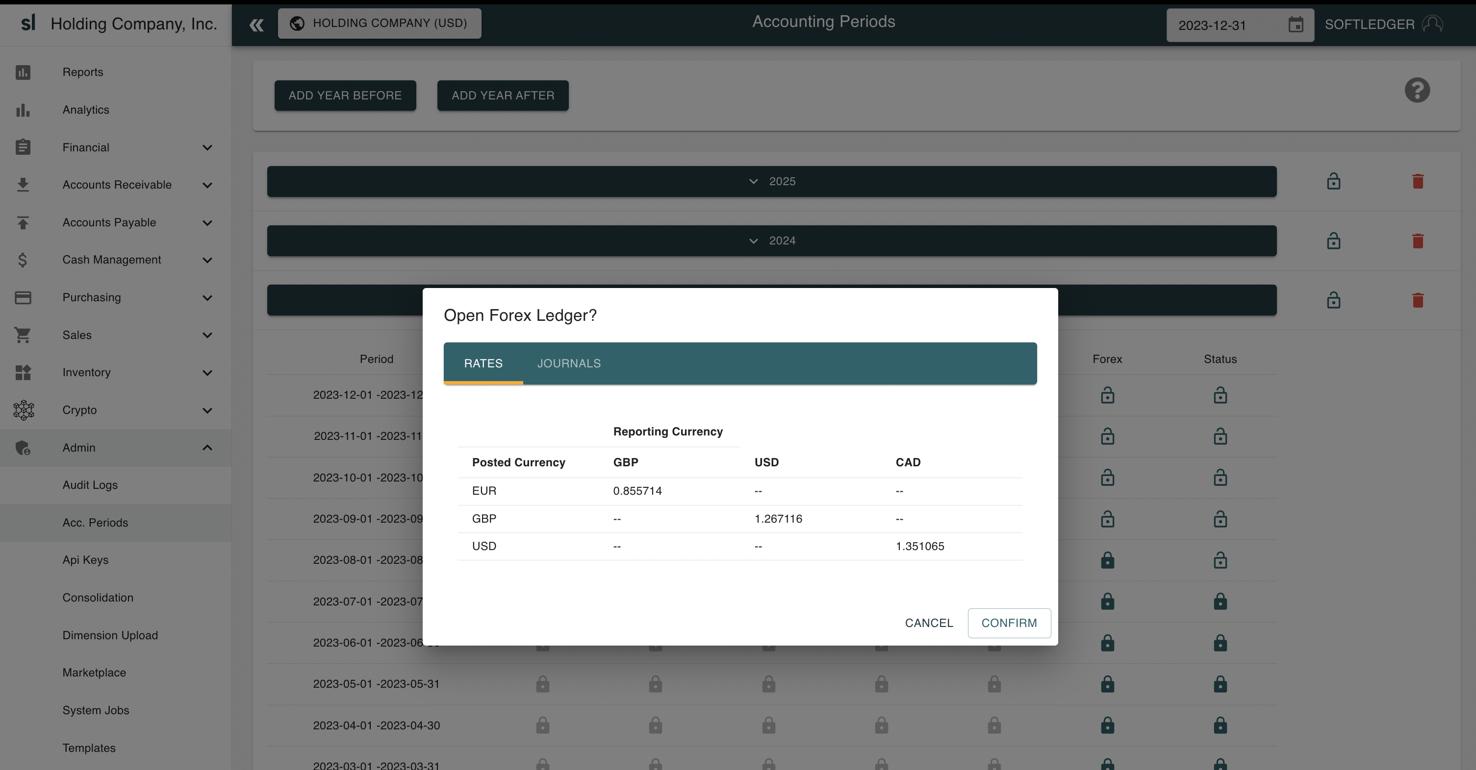
Task: Toggle Forex lock for 2023-11-01 period
Action: tap(1107, 436)
